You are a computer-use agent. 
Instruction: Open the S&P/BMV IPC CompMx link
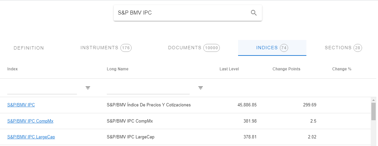pos(31,121)
